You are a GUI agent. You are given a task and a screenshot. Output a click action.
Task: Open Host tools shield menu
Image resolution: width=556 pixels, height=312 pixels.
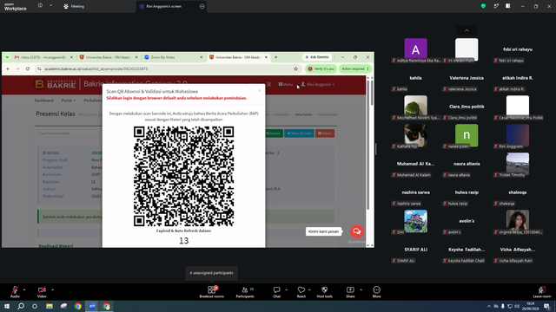[x=324, y=292]
